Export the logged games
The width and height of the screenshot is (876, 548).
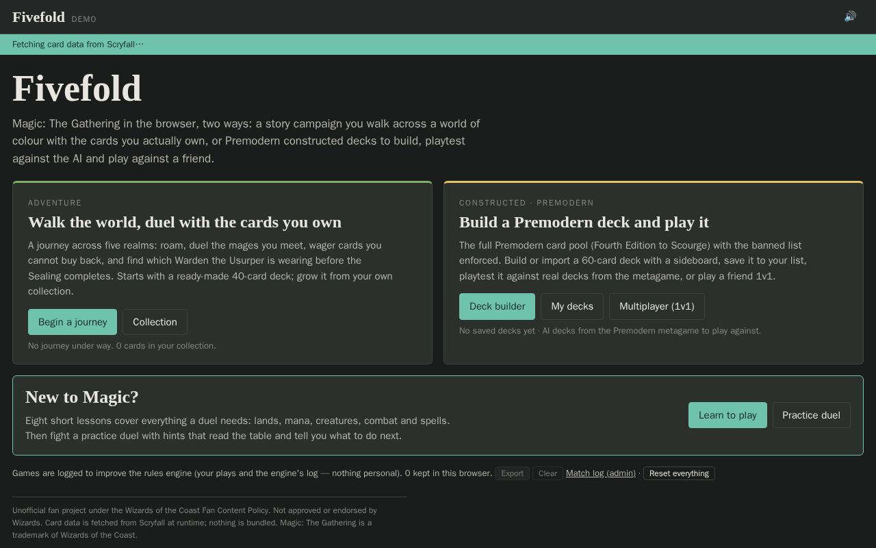pos(512,473)
